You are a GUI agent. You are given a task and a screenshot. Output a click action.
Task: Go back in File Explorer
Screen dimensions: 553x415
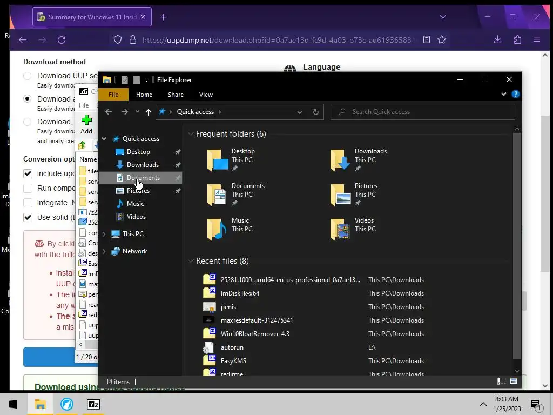pos(109,112)
